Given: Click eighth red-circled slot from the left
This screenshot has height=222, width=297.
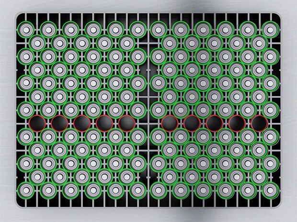Looking at the screenshot, I should [214, 123].
